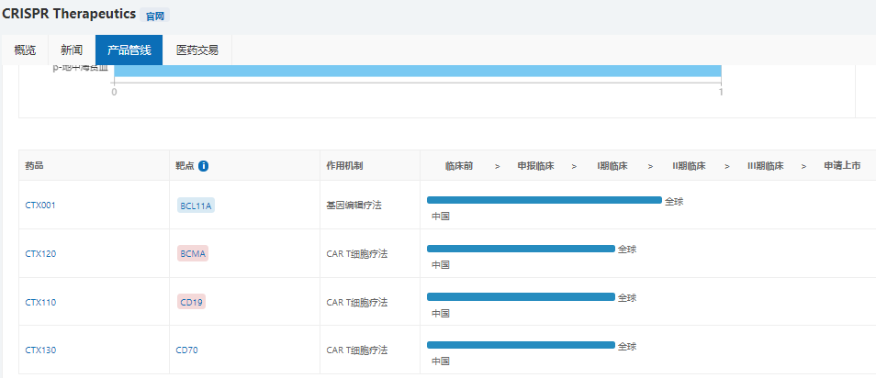Click the BCL11A target tag
This screenshot has height=378, width=876.
point(196,206)
